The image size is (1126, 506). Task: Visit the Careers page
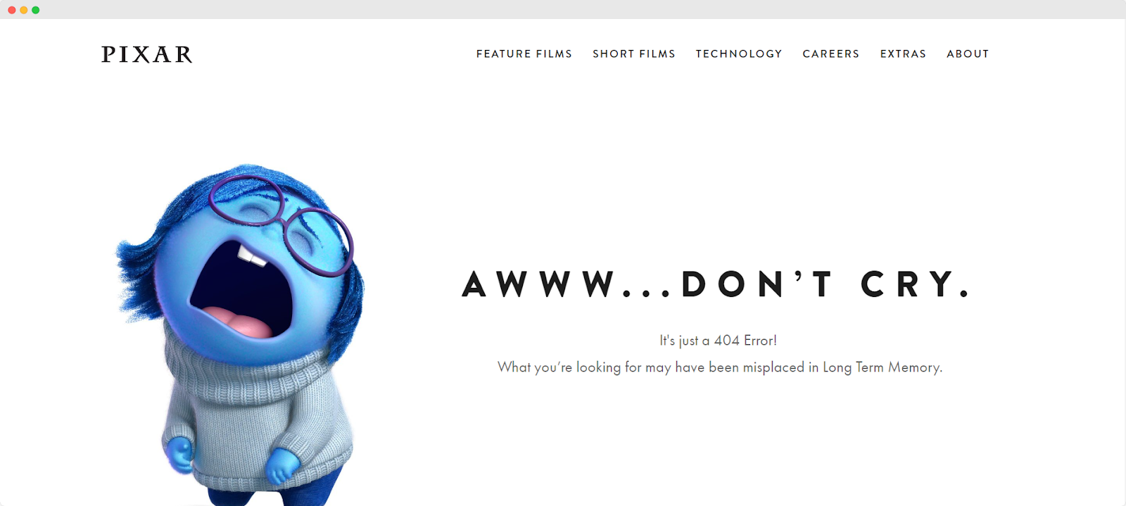coord(831,53)
